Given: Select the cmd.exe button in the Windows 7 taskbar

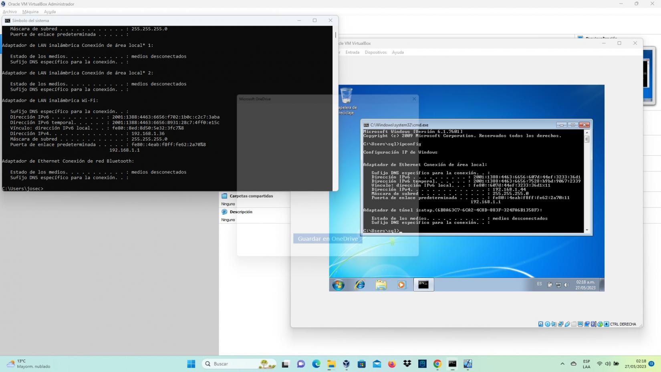Looking at the screenshot, I should (x=423, y=285).
